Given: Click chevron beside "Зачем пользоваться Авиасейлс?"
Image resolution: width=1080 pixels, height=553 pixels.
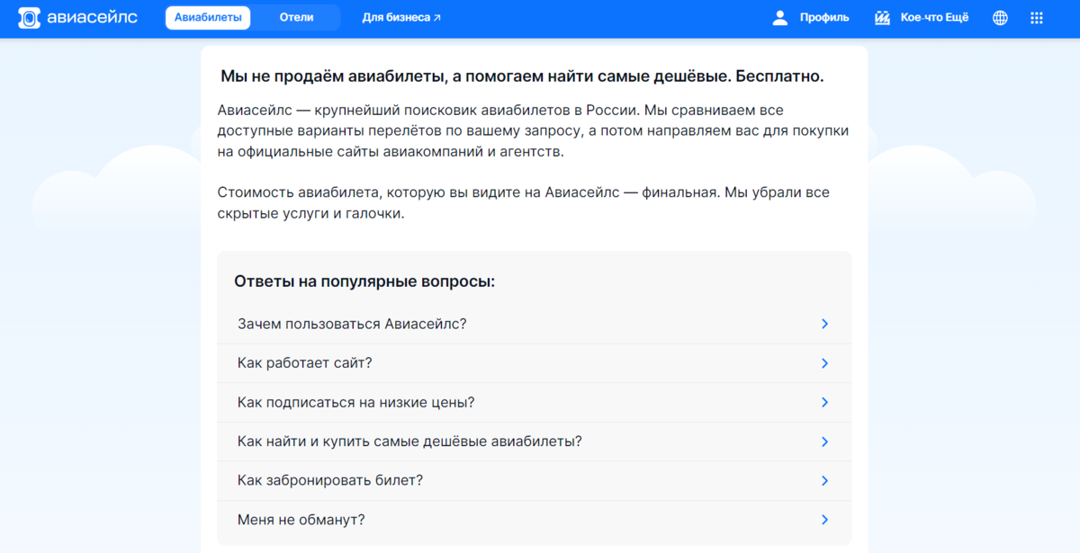Looking at the screenshot, I should 824,324.
